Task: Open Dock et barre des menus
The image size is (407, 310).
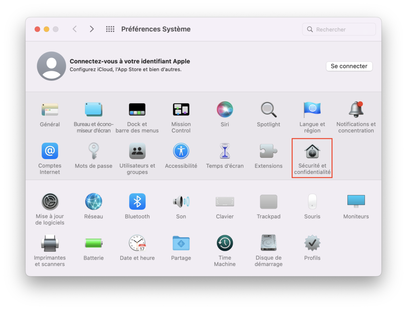Action: point(137,109)
